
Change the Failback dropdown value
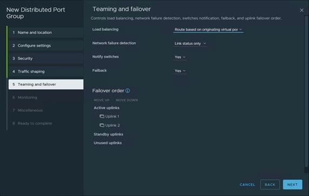[180, 71]
